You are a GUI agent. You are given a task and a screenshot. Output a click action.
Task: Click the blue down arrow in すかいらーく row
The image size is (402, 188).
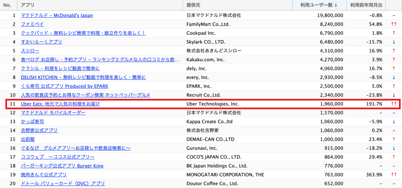click(x=394, y=42)
